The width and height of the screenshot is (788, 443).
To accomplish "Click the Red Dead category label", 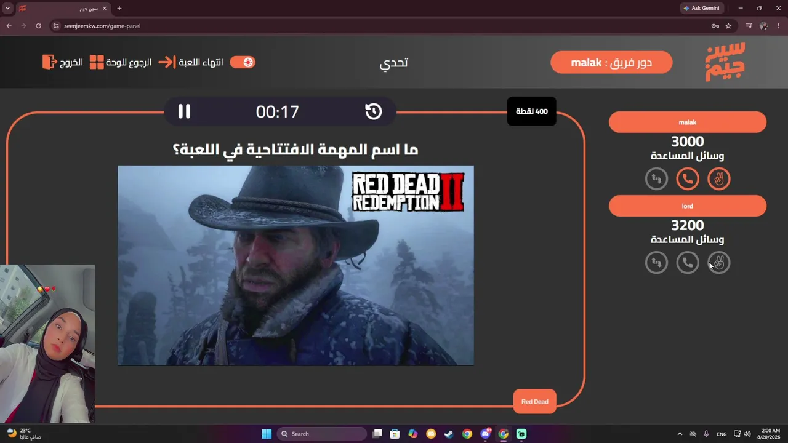I will click(x=534, y=402).
